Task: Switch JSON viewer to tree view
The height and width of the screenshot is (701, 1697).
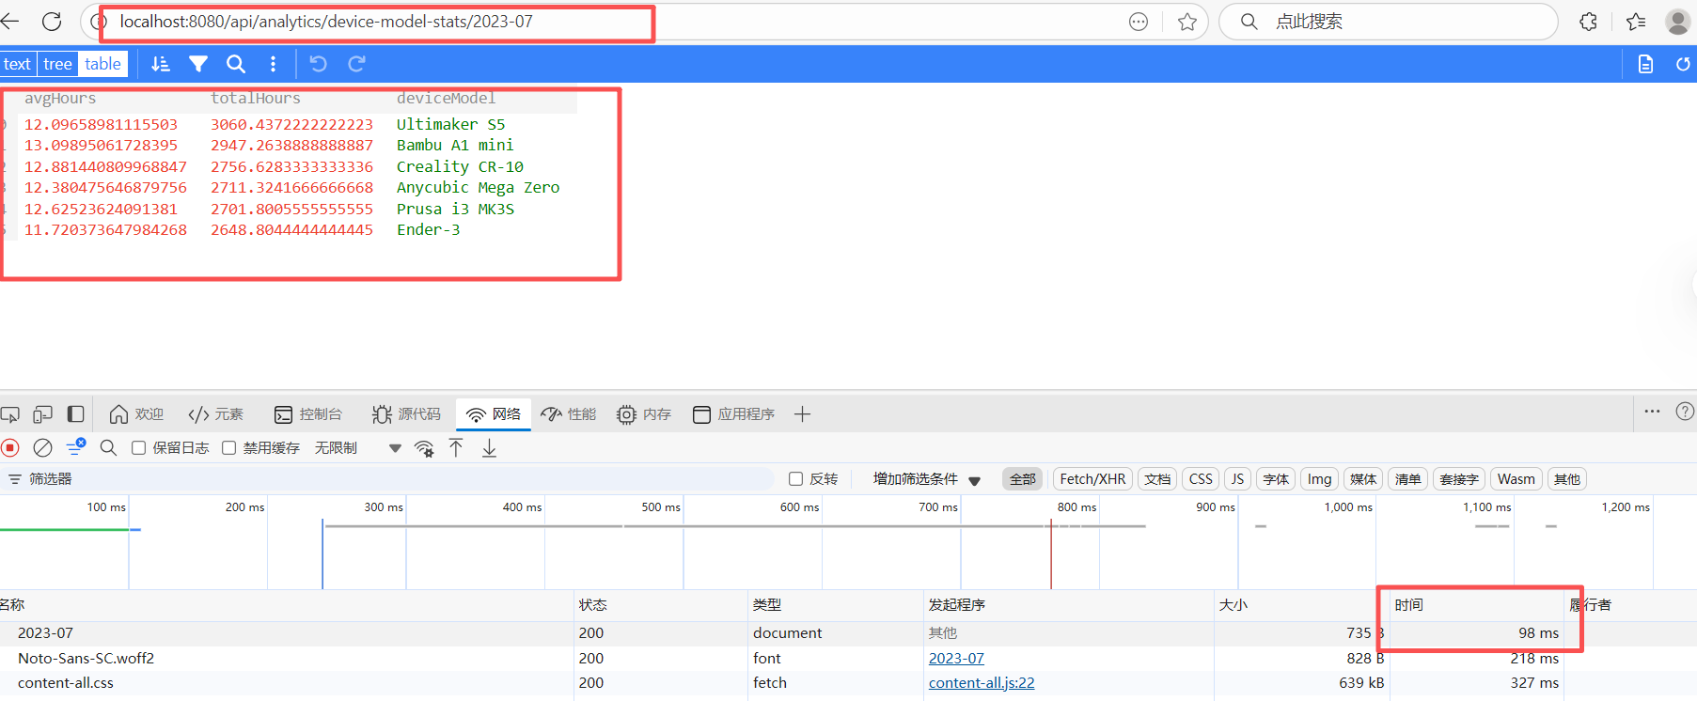Action: pos(57,64)
